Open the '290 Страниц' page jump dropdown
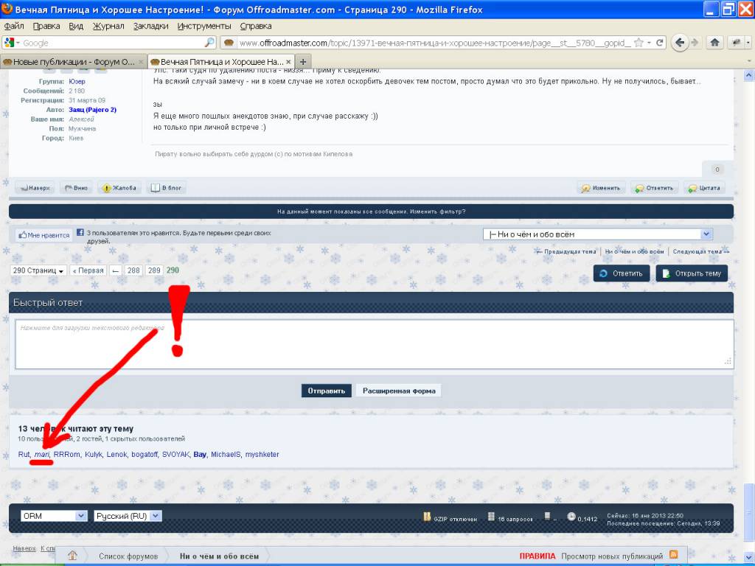This screenshot has height=566, width=755. tap(38, 270)
